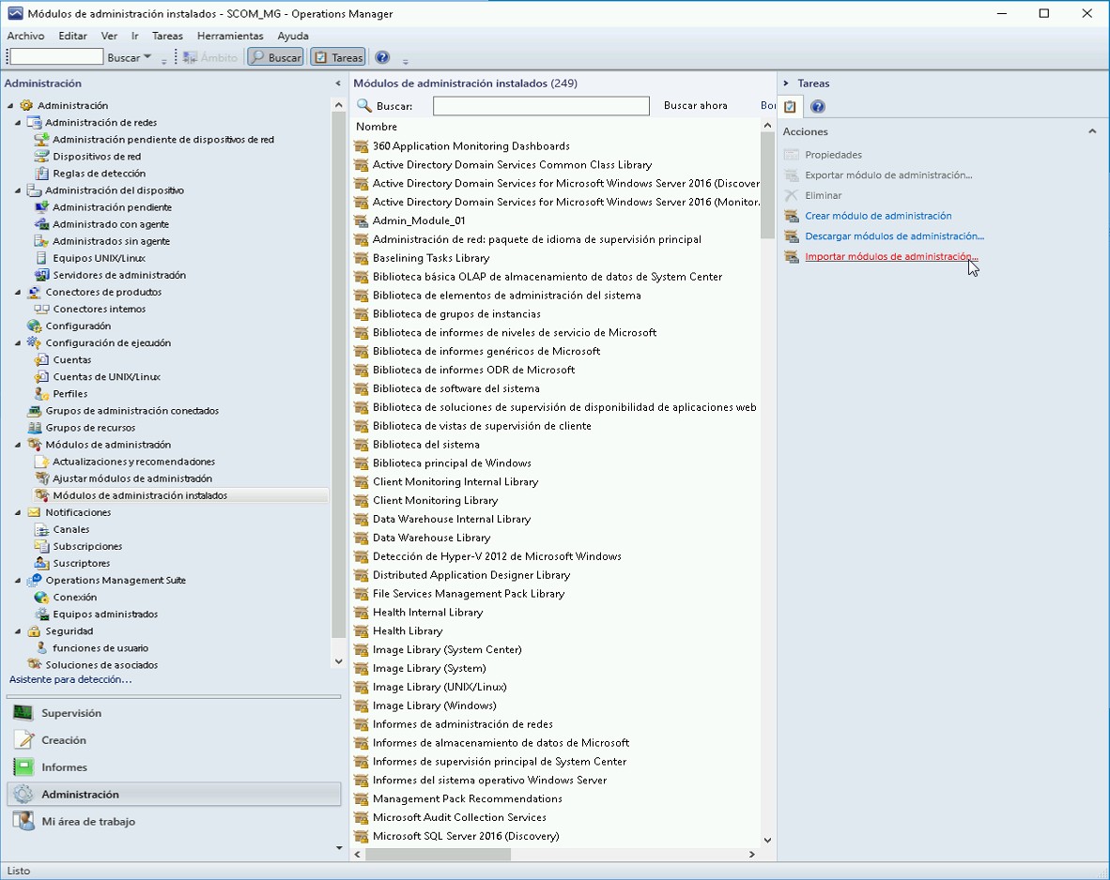Viewport: 1110px width, 880px height.
Task: Click inside the Buscar search field
Action: (540, 105)
